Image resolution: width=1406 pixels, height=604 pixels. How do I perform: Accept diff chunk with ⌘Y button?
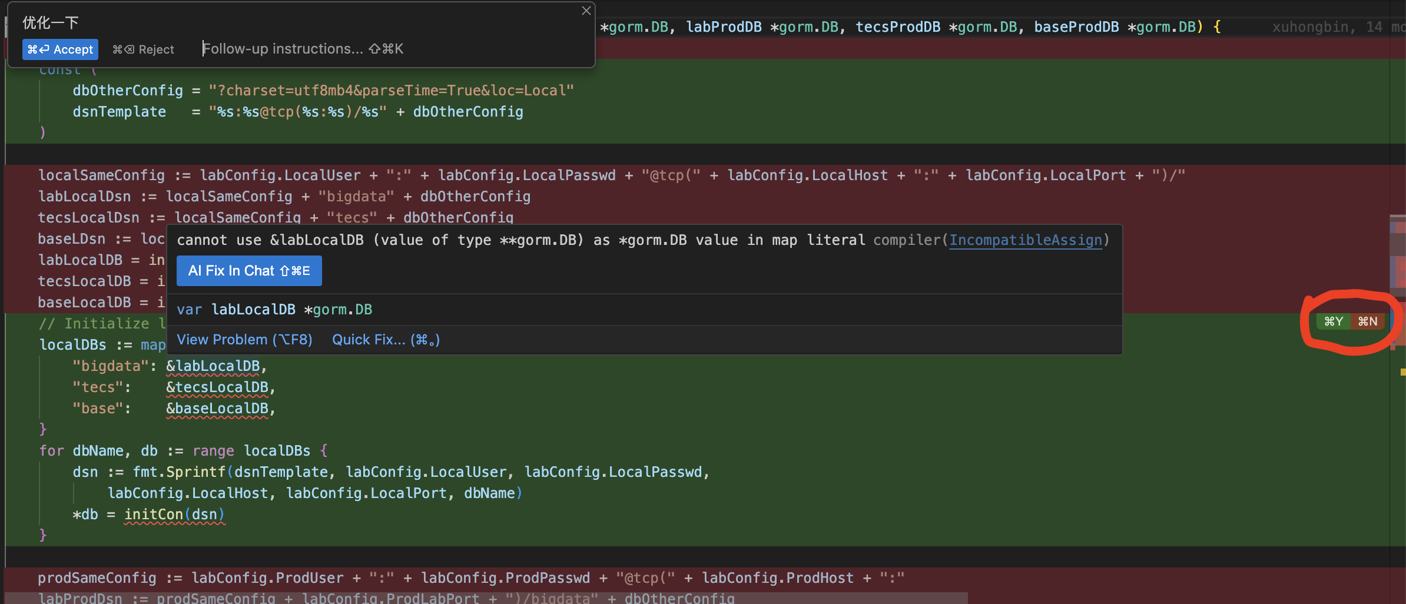[x=1333, y=321]
